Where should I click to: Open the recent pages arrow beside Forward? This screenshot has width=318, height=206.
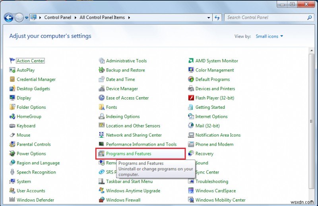(x=27, y=18)
